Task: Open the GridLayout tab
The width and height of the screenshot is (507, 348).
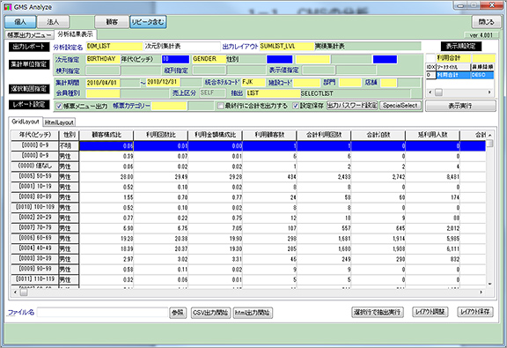Action: click(26, 122)
